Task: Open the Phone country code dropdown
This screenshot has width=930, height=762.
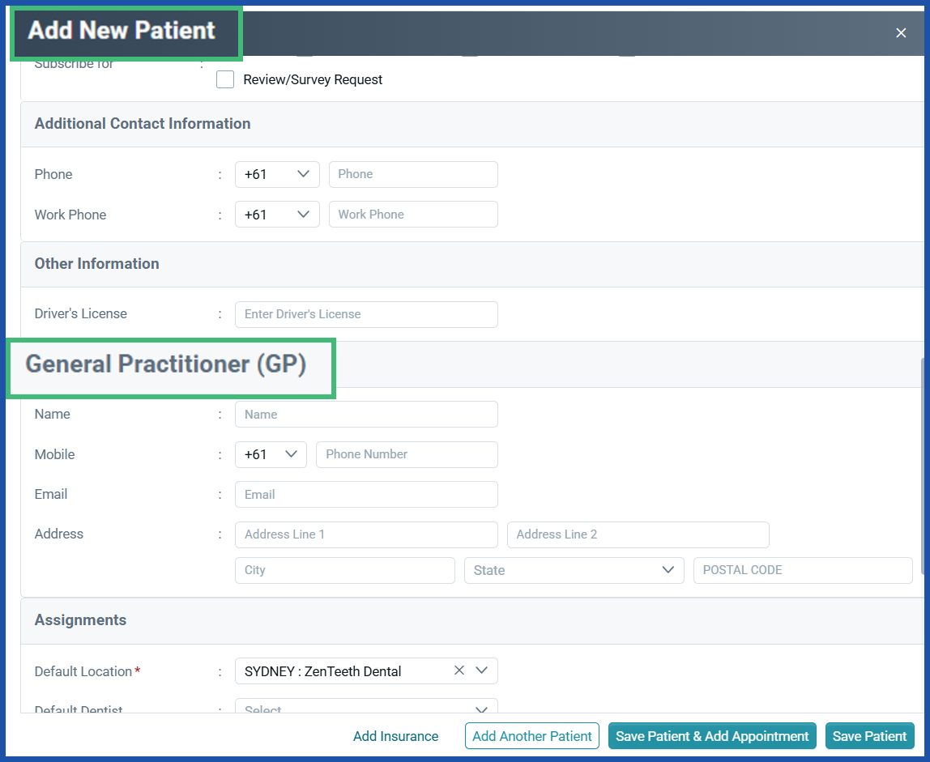Action: coord(304,174)
